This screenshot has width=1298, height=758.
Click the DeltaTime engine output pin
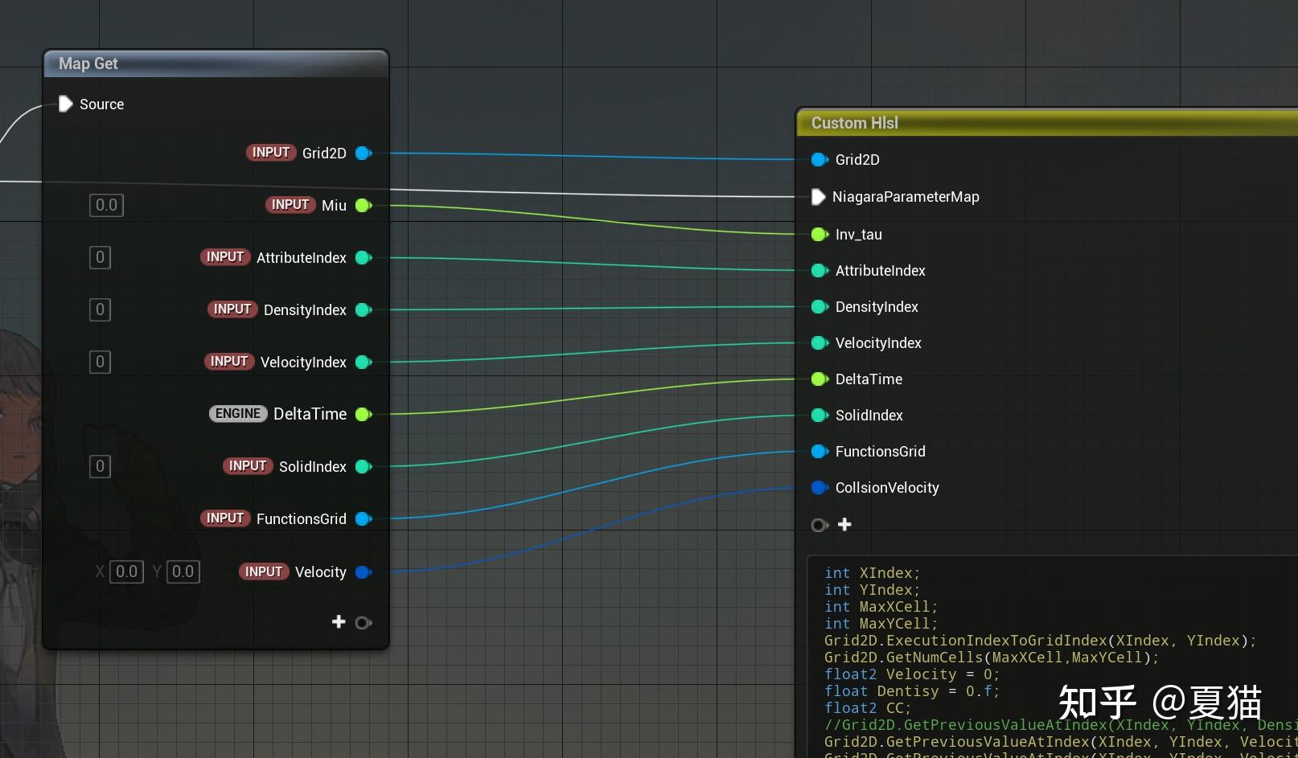(x=364, y=414)
